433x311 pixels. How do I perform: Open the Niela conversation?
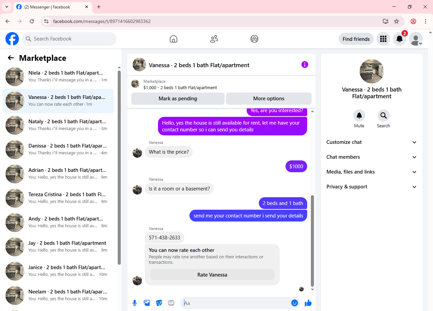coord(58,77)
